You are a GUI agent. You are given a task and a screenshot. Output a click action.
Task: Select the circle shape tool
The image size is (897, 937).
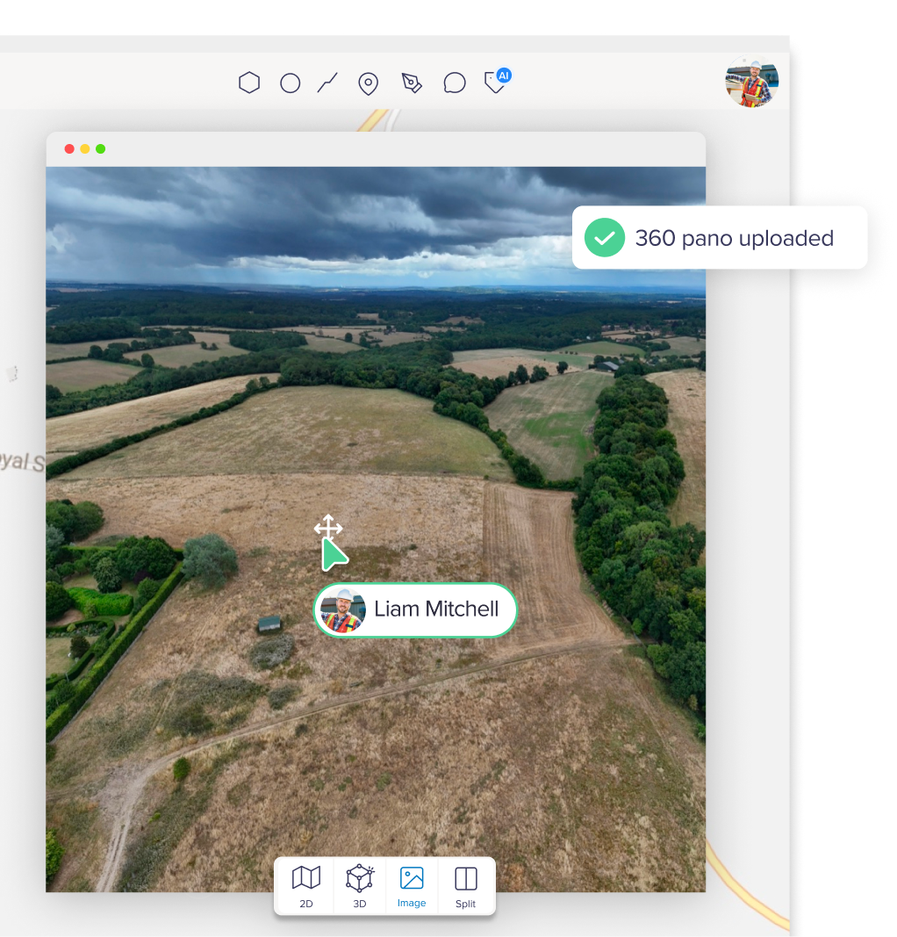(291, 82)
